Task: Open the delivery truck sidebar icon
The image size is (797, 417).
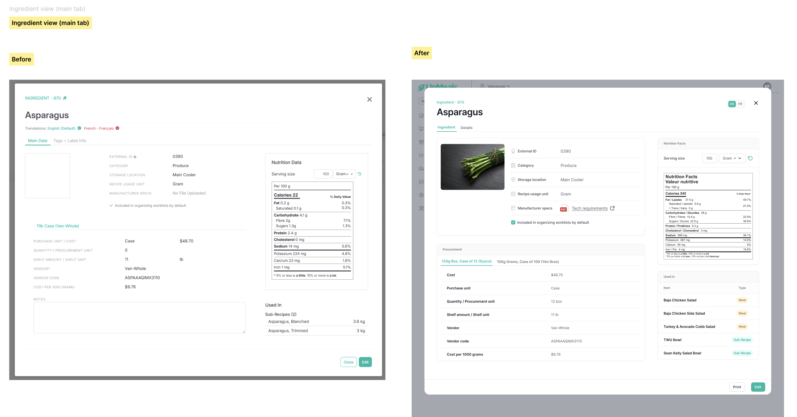Action: coord(421,169)
